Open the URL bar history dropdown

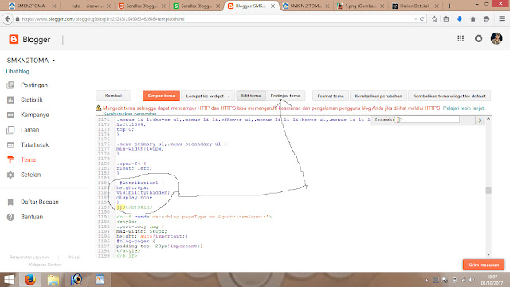pos(415,19)
